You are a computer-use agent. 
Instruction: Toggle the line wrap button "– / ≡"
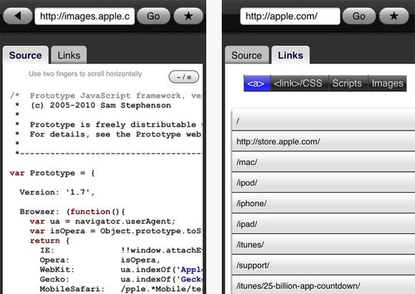184,77
